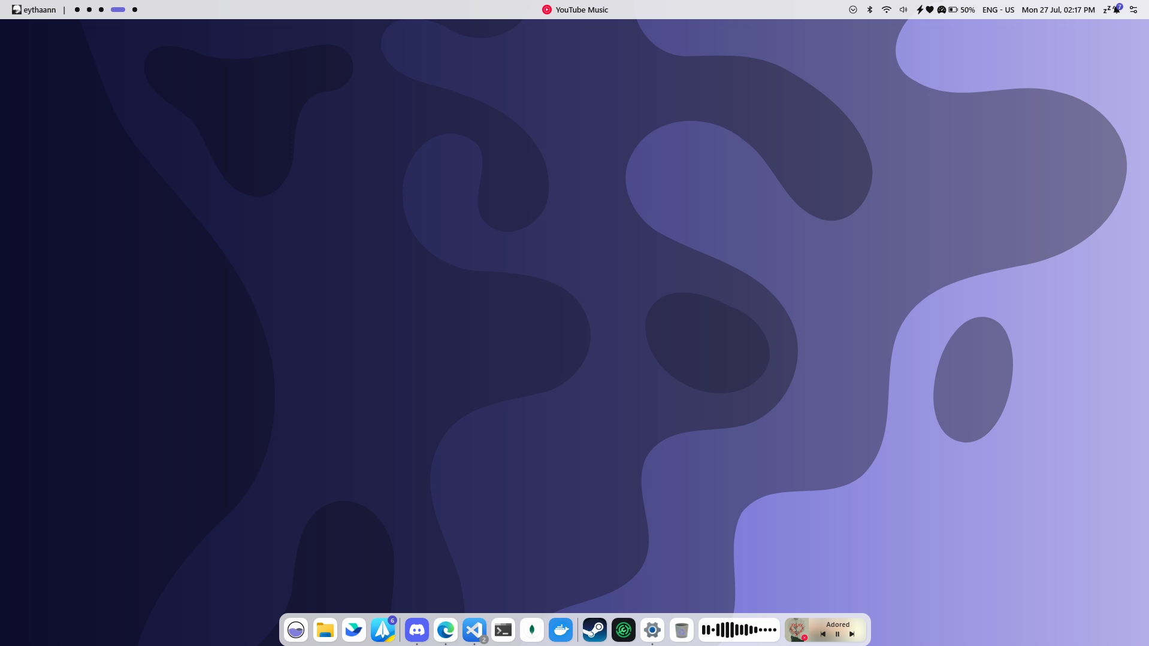Click the Adored album art thumbnail
This screenshot has width=1149, height=646.
[x=797, y=630]
